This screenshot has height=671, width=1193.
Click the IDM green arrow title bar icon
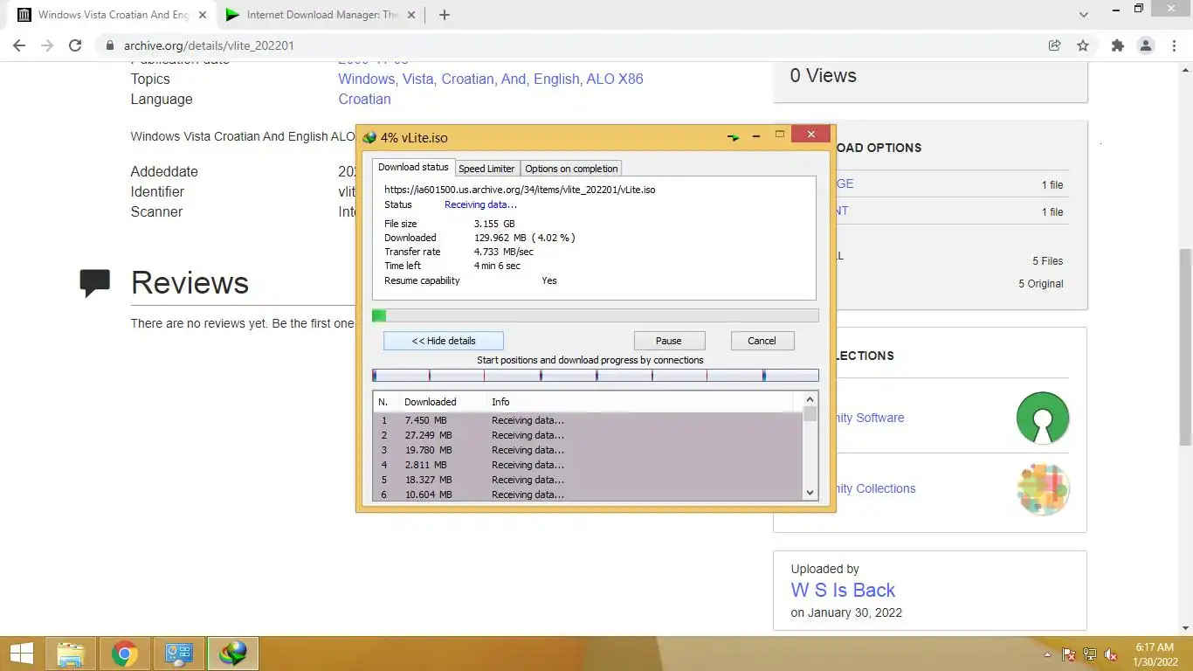(x=734, y=137)
